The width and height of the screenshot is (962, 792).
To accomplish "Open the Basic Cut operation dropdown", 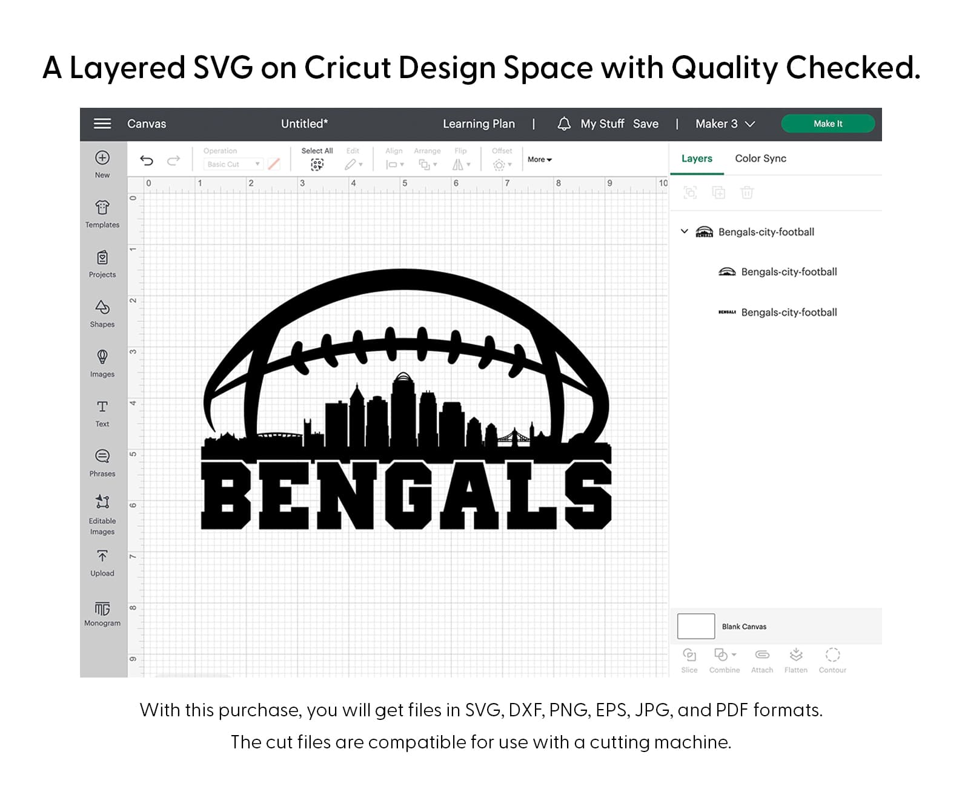I will [x=233, y=164].
